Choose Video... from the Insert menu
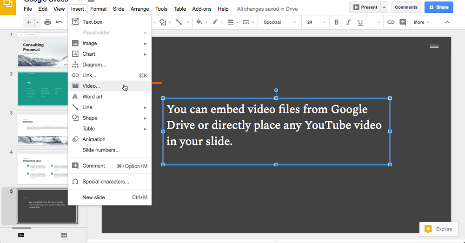The width and height of the screenshot is (465, 243). coord(91,86)
